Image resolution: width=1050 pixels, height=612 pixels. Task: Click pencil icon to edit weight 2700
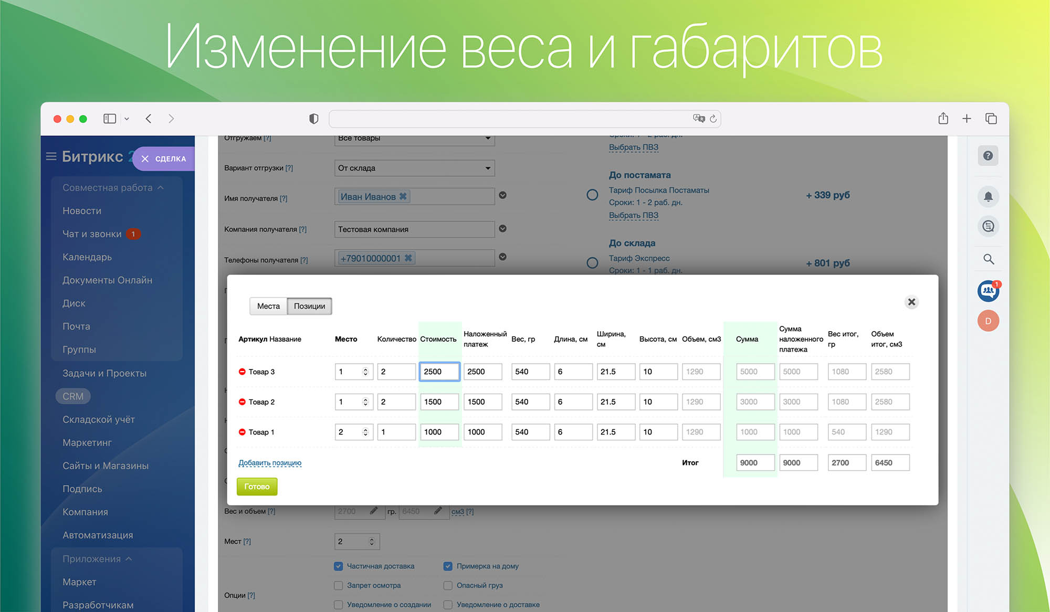coord(374,511)
